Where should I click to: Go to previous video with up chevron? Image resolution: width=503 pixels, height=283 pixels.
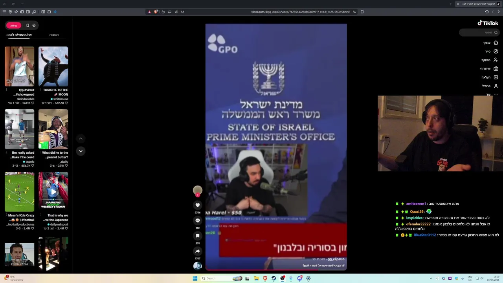pos(81,138)
